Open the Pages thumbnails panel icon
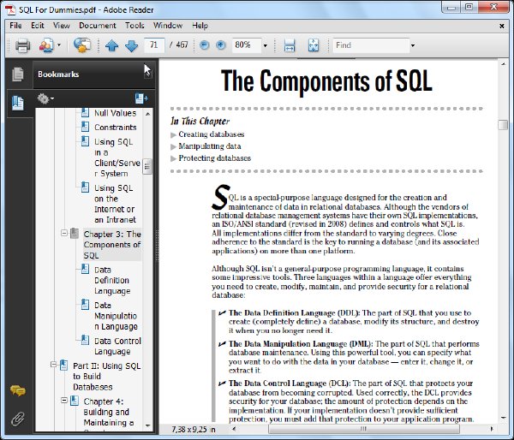 (x=18, y=74)
